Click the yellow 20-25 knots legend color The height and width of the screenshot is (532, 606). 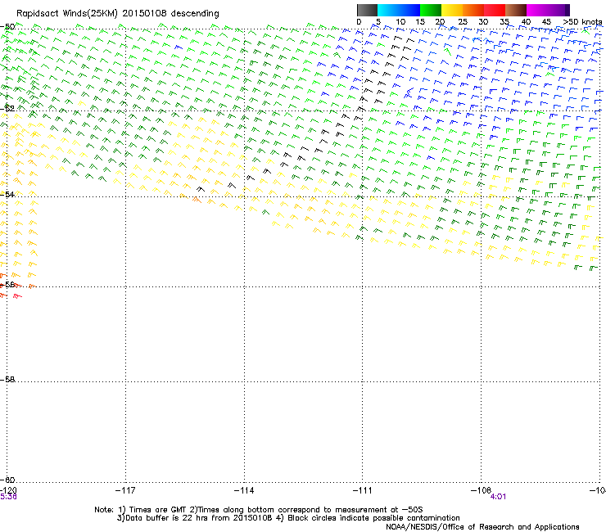tap(452, 10)
